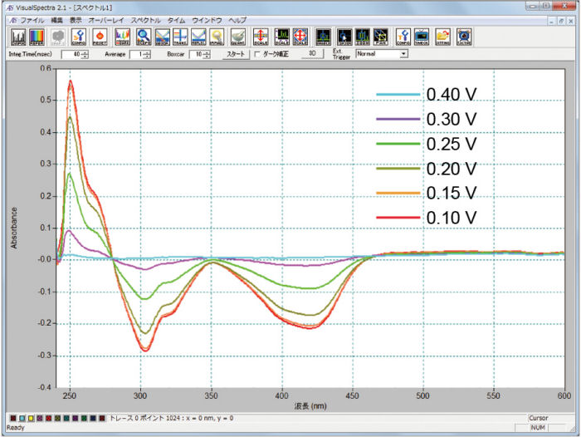Image resolution: width=581 pixels, height=437 pixels.
Task: Click the 3D button
Action: 311,54
